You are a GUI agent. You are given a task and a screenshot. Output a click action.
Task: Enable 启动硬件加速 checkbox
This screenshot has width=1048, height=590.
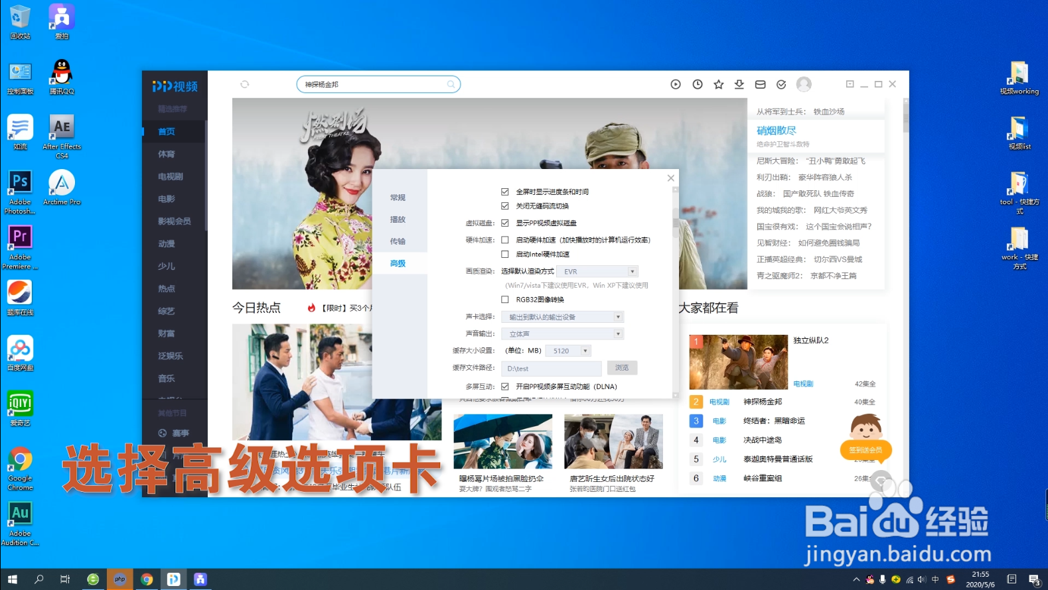coord(505,240)
